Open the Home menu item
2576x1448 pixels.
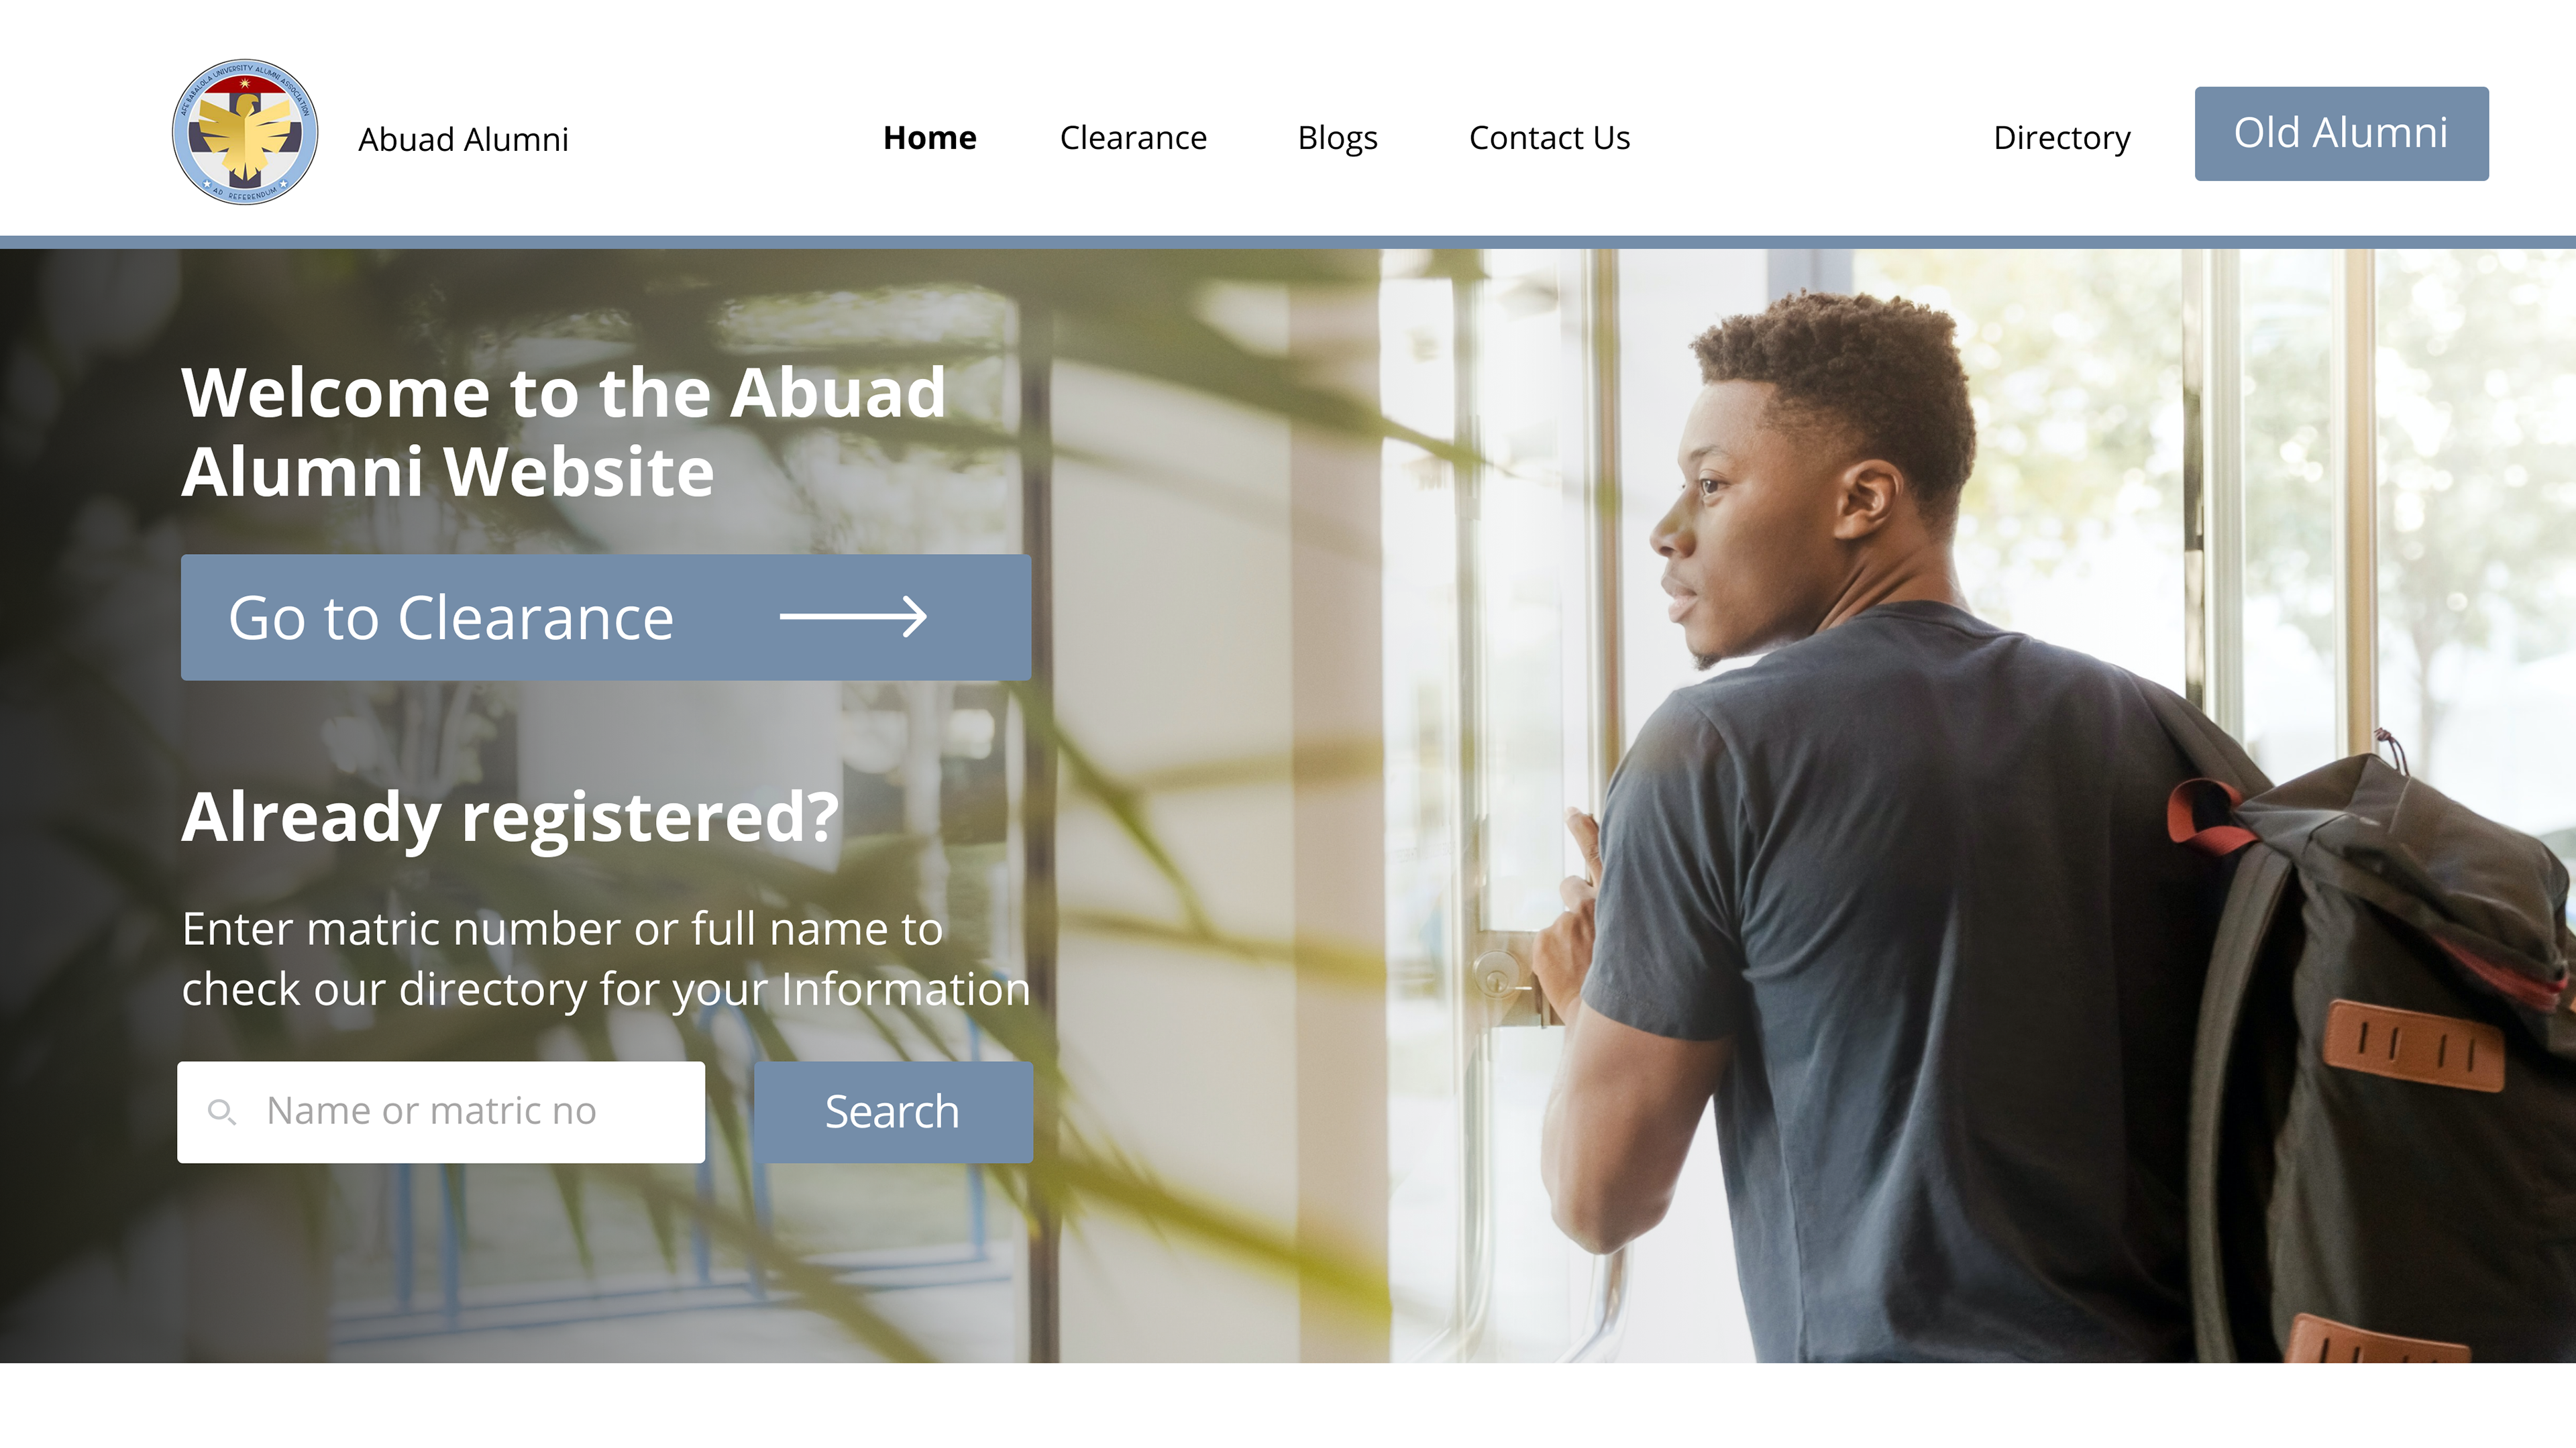[929, 137]
